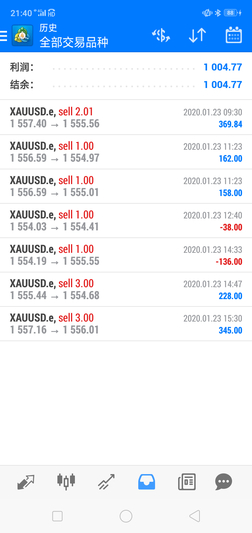Switch to the Quotes tab
This screenshot has width=252, height=533.
coord(26,482)
